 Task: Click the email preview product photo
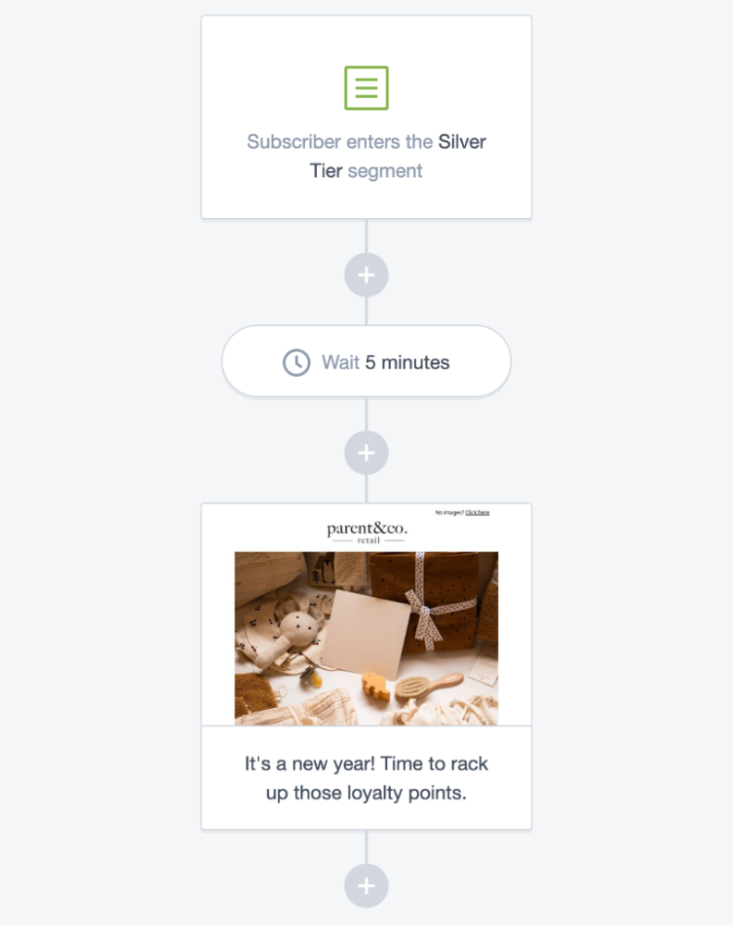pos(366,638)
